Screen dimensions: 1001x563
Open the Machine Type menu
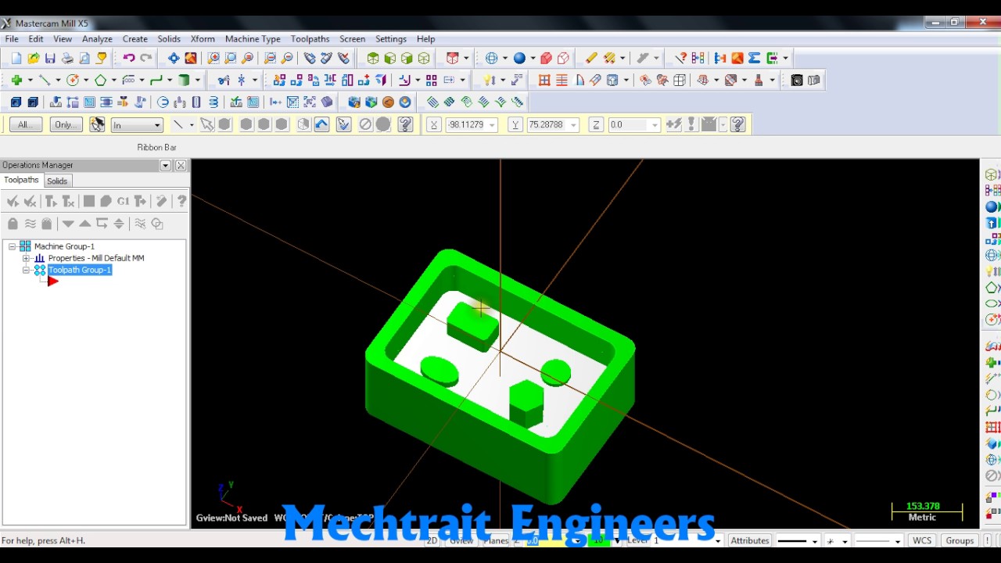pyautogui.click(x=253, y=39)
